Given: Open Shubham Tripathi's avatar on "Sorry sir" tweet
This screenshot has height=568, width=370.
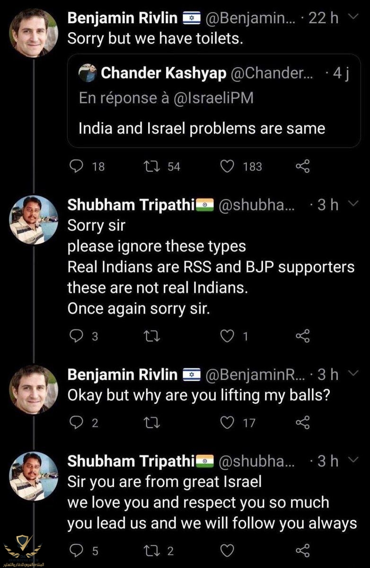Looking at the screenshot, I should click(34, 219).
